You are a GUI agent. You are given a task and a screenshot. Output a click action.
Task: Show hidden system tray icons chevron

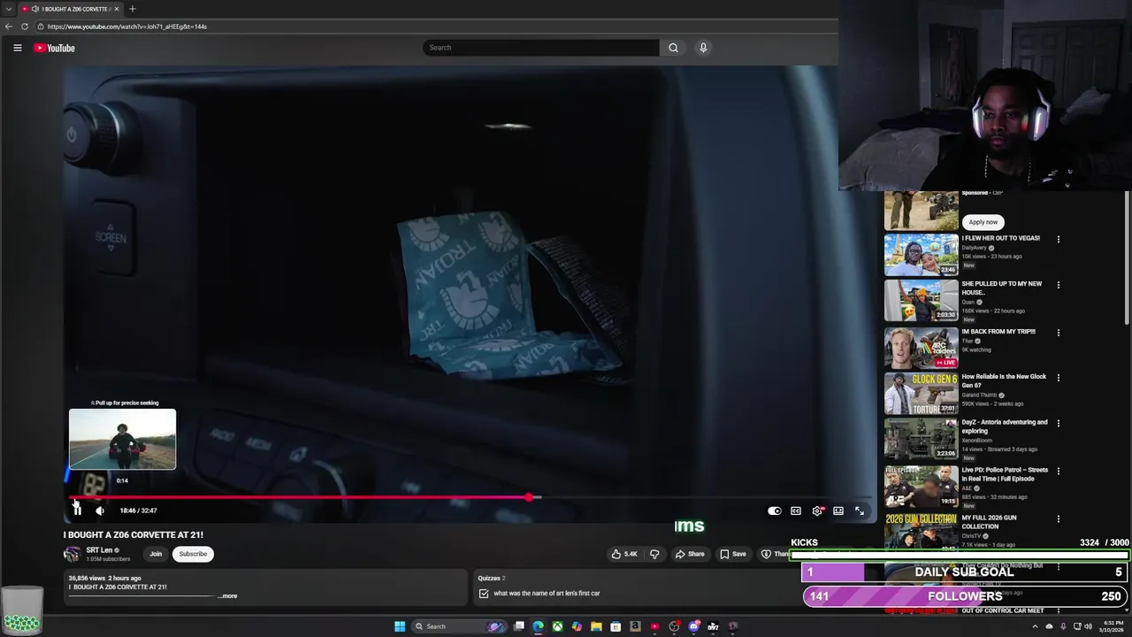pos(1035,626)
